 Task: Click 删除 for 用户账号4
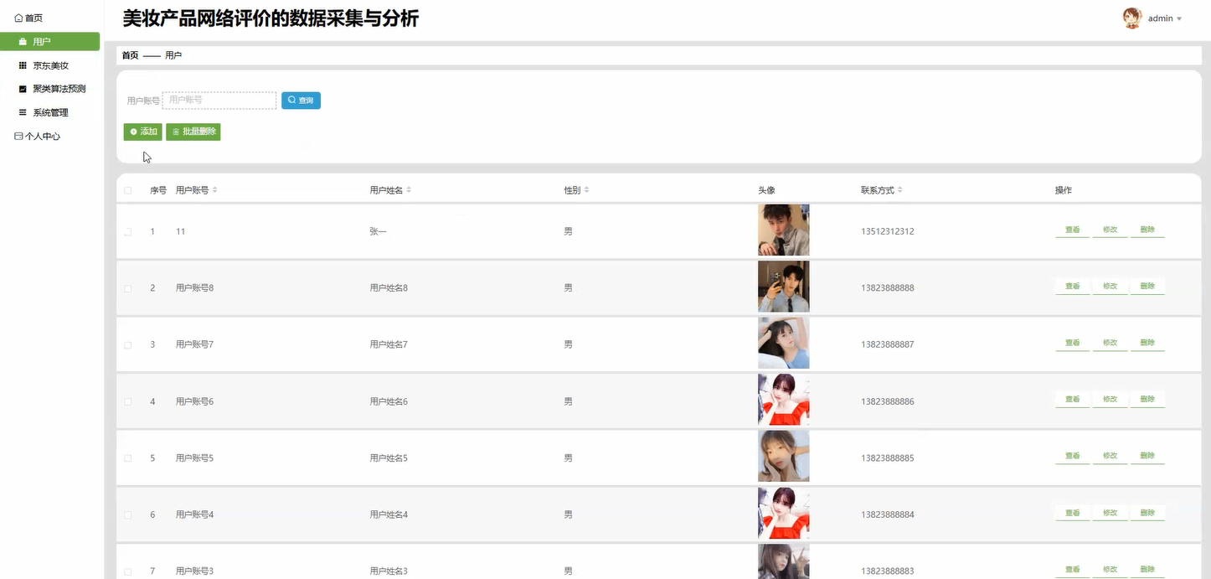click(1147, 513)
